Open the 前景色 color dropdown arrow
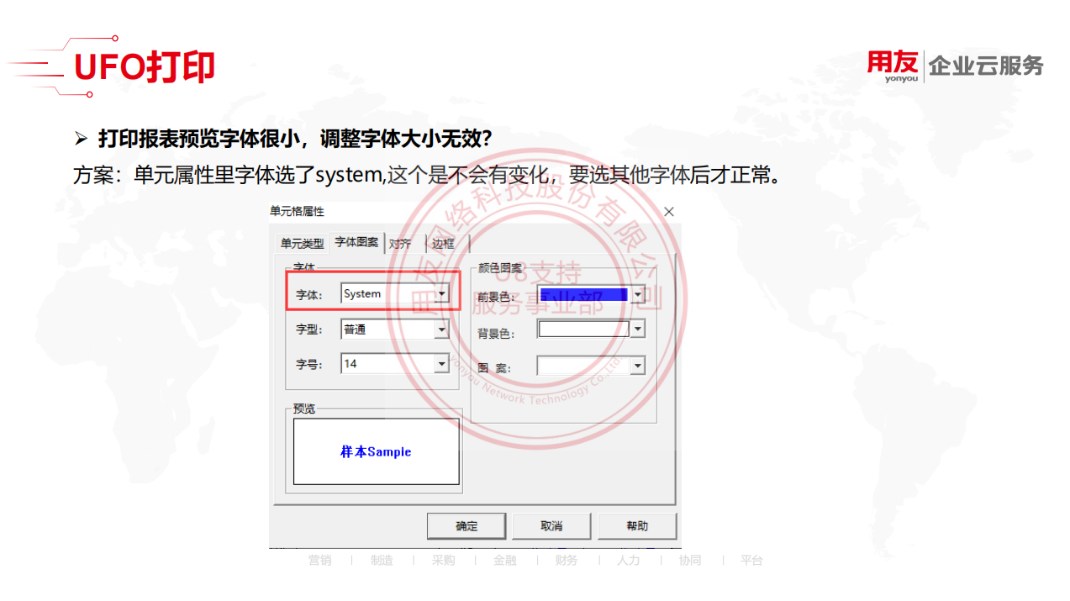Image resolution: width=1070 pixels, height=601 pixels. [638, 295]
